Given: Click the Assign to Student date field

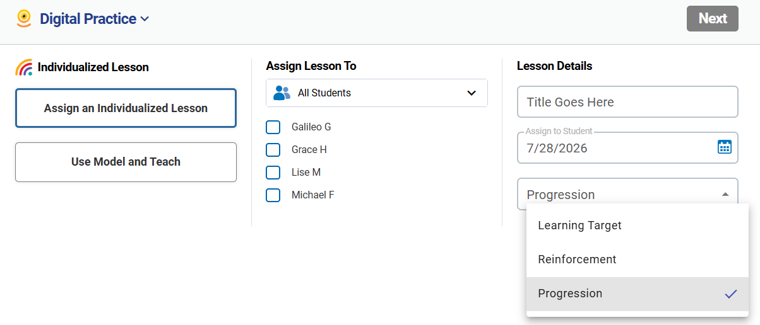Looking at the screenshot, I should [627, 148].
